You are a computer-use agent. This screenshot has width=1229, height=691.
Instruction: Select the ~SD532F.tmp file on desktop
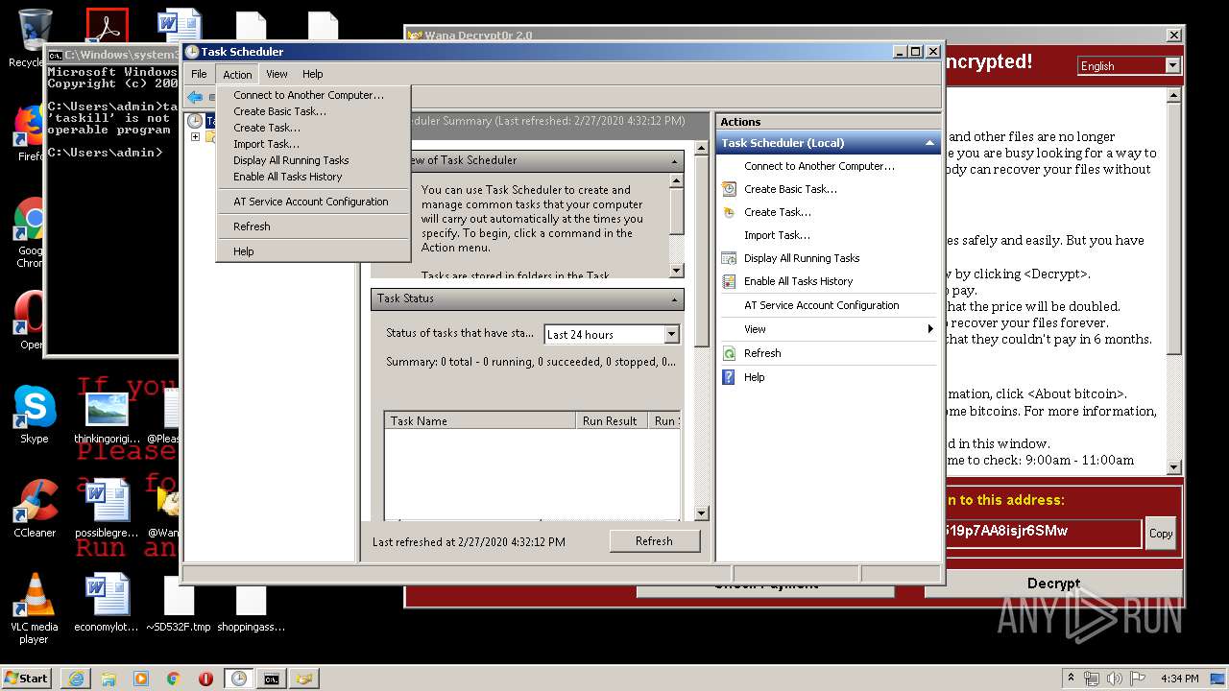coord(179,603)
